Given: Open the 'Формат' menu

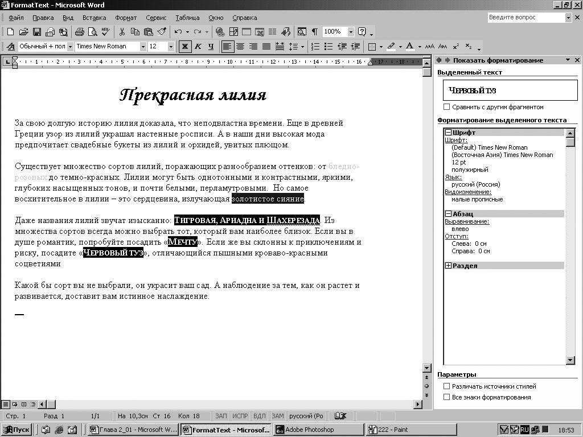Looking at the screenshot, I should pos(125,18).
